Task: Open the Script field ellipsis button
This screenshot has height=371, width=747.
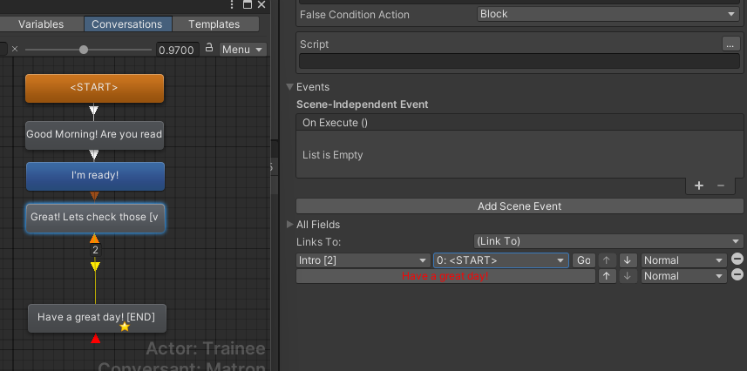Action: (730, 44)
